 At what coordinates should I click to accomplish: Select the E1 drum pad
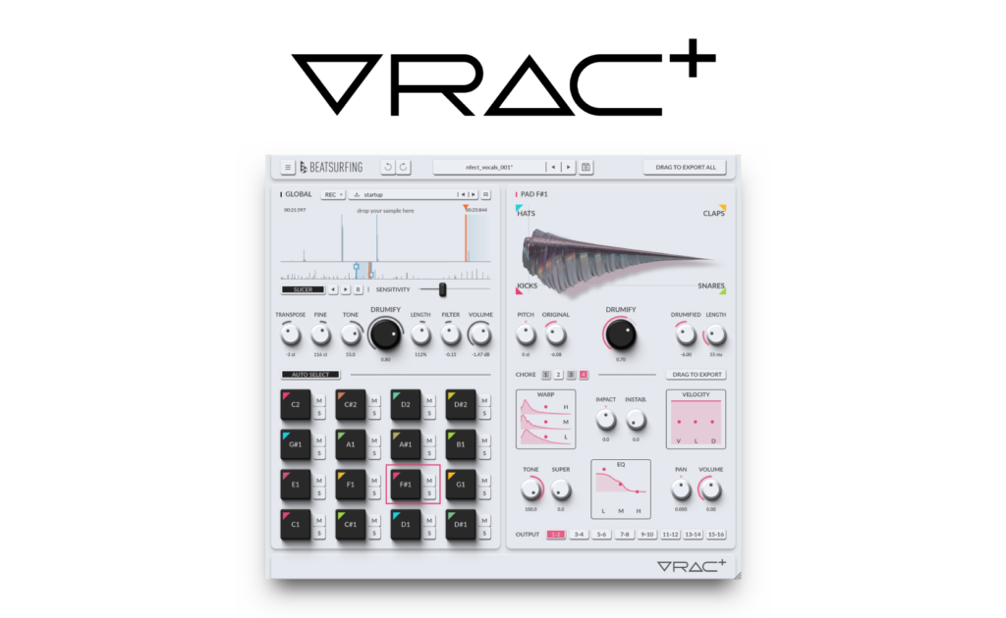tap(295, 485)
